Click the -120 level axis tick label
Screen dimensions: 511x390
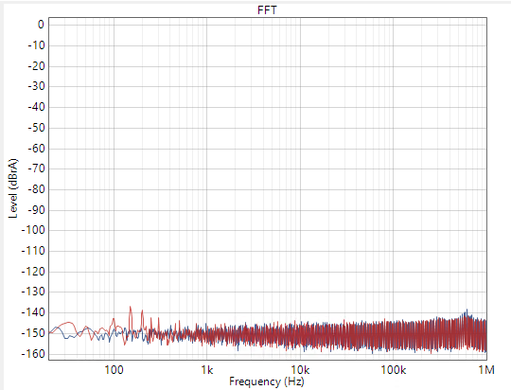tap(33, 272)
